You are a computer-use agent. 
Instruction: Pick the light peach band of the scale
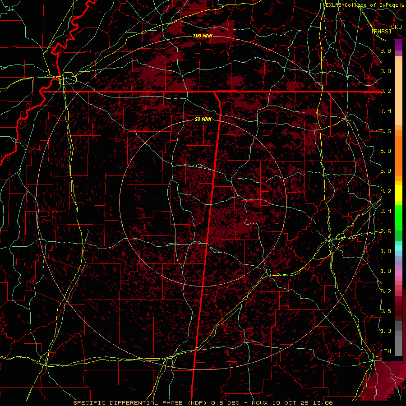(x=398, y=92)
